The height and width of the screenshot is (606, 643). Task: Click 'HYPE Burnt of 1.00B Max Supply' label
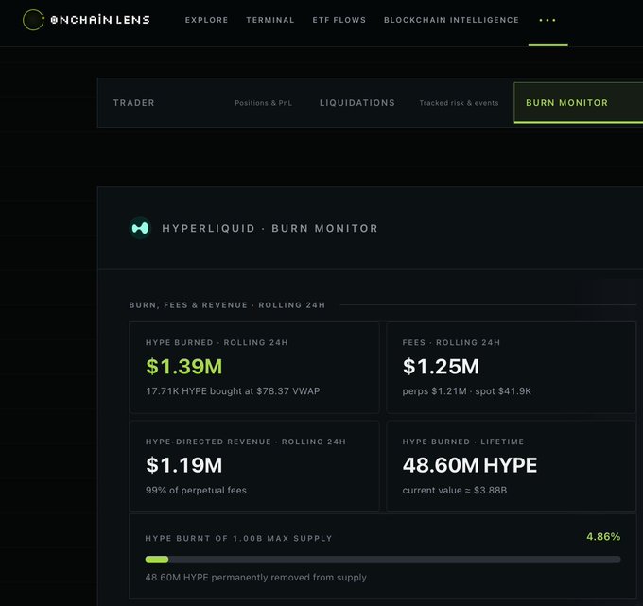pos(238,538)
